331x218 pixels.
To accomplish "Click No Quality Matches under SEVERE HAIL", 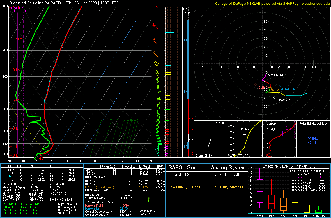I will click(227, 187).
